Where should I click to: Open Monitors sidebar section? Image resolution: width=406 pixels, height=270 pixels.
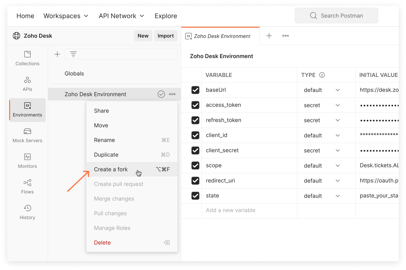point(27,161)
